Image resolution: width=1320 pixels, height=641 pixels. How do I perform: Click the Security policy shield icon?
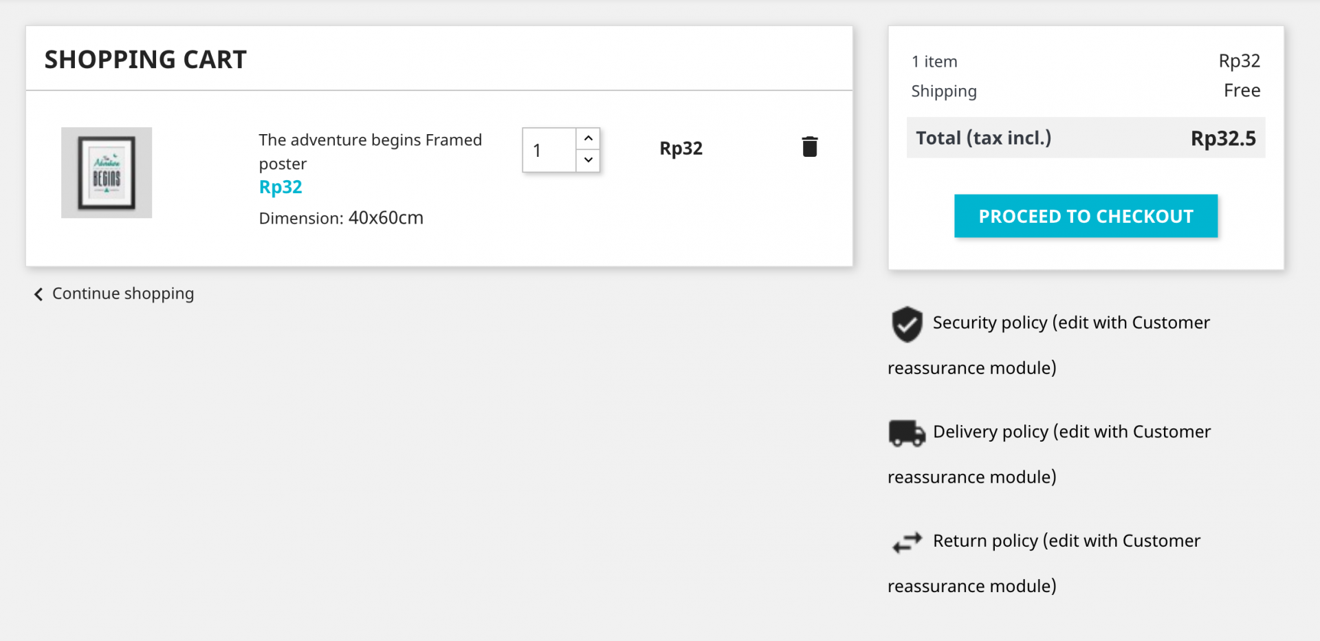coord(907,324)
